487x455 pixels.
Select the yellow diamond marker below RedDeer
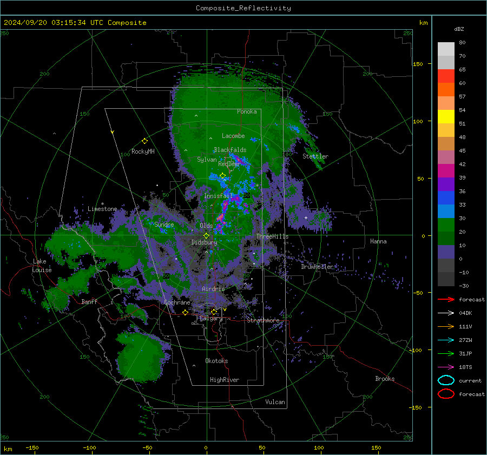pos(222,176)
